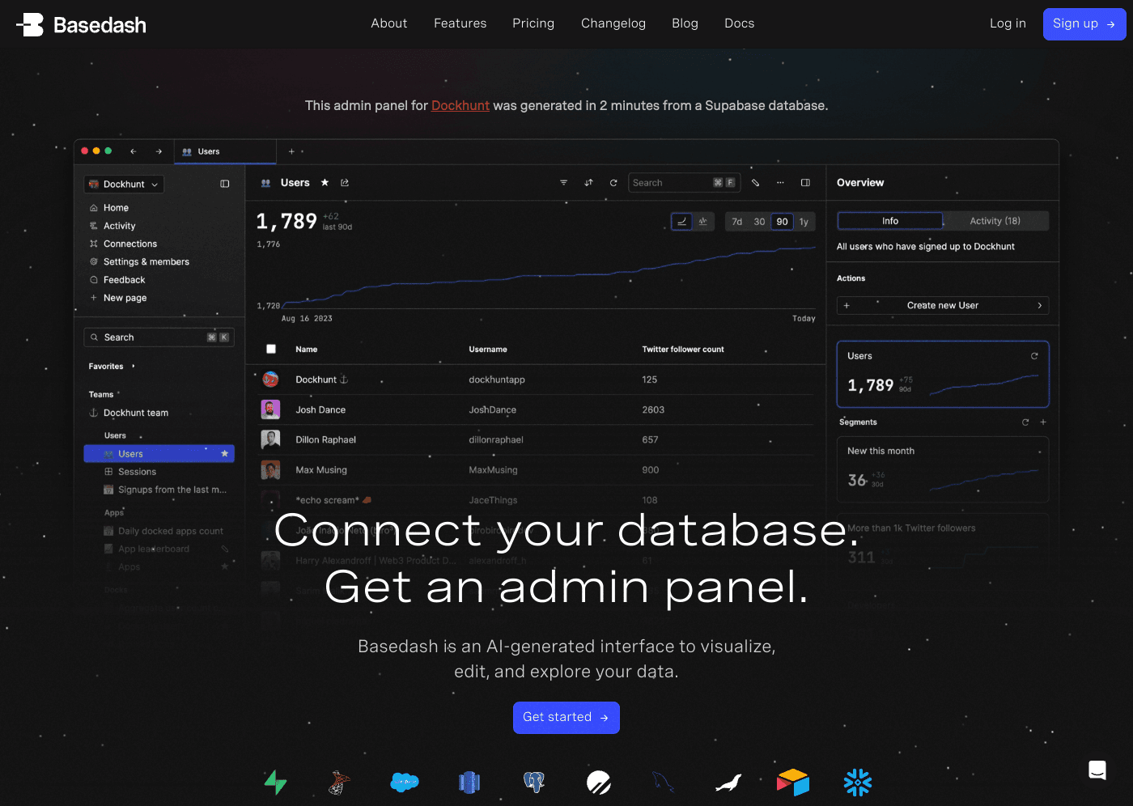Screen dimensions: 1133x806
Task: Click the back arrow in app window
Action: 134,151
